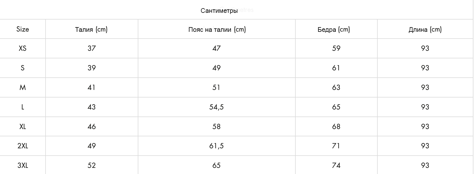The image size is (474, 174).
Task: Click waistband value 54,5 for L
Action: point(216,107)
